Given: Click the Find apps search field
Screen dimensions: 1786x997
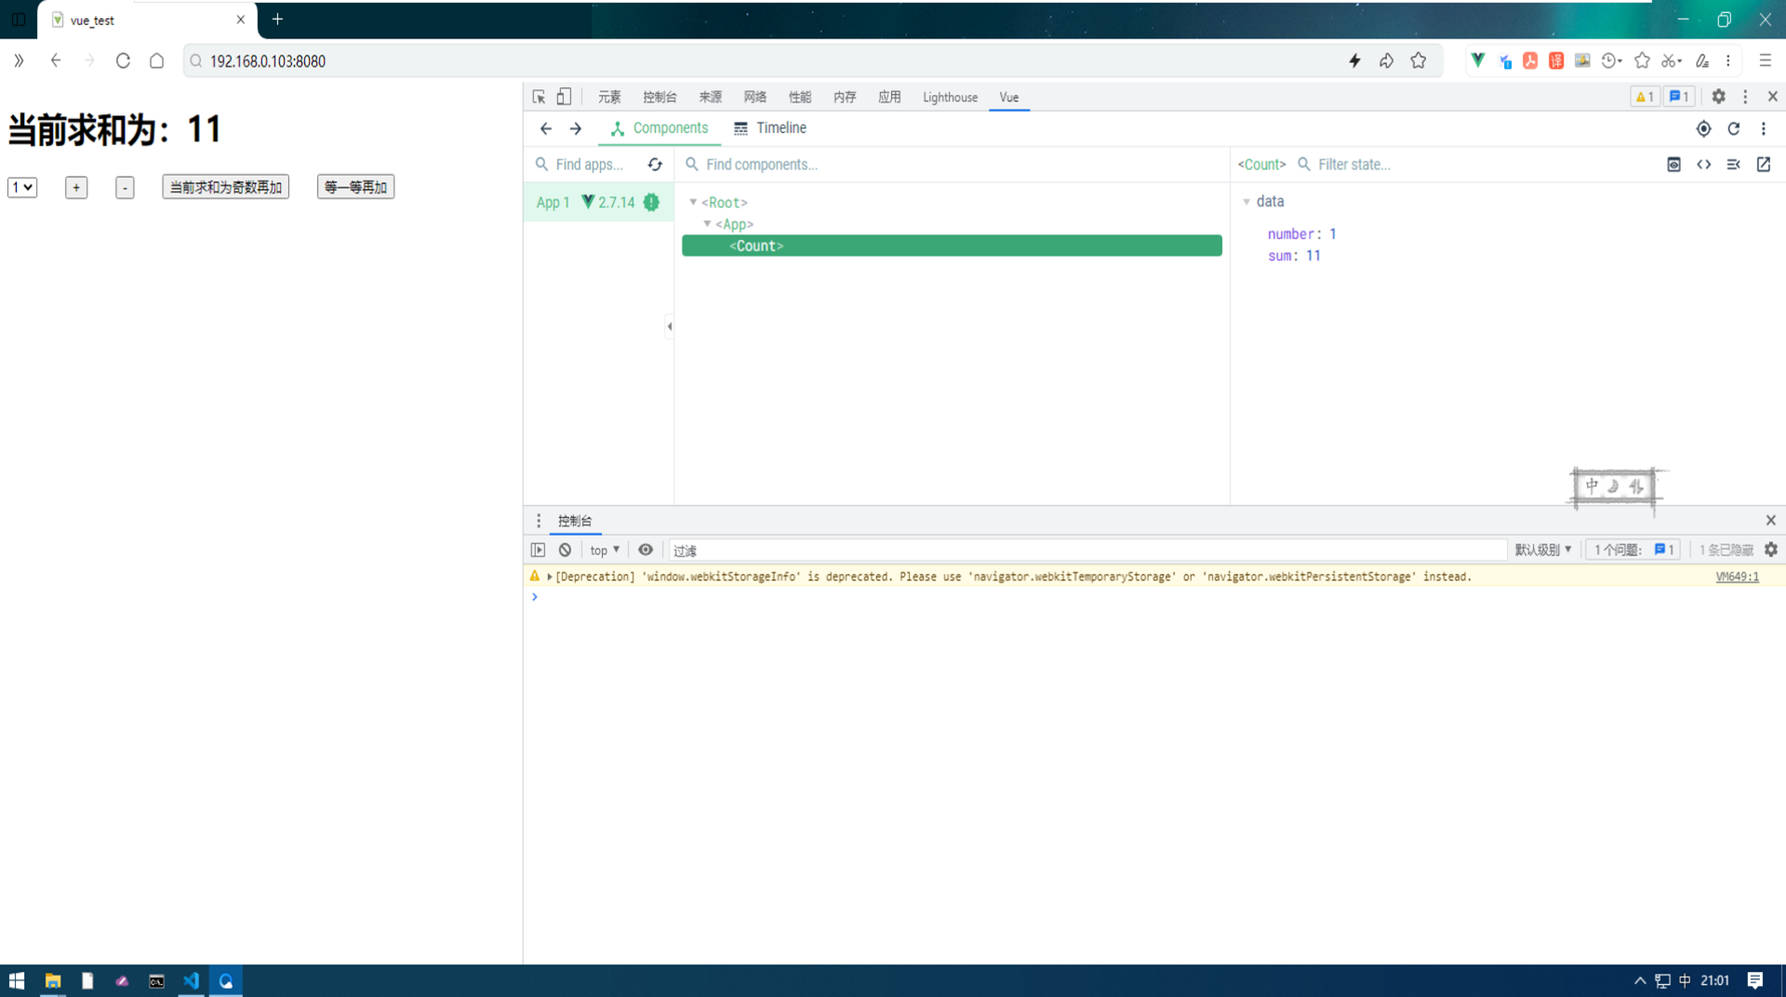Looking at the screenshot, I should pos(587,165).
